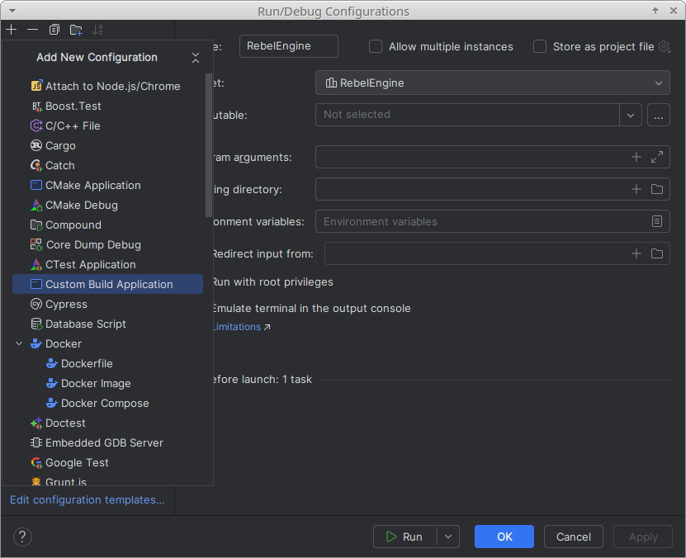Select Docker Image under Docker
This screenshot has width=686, height=558.
pos(107,384)
